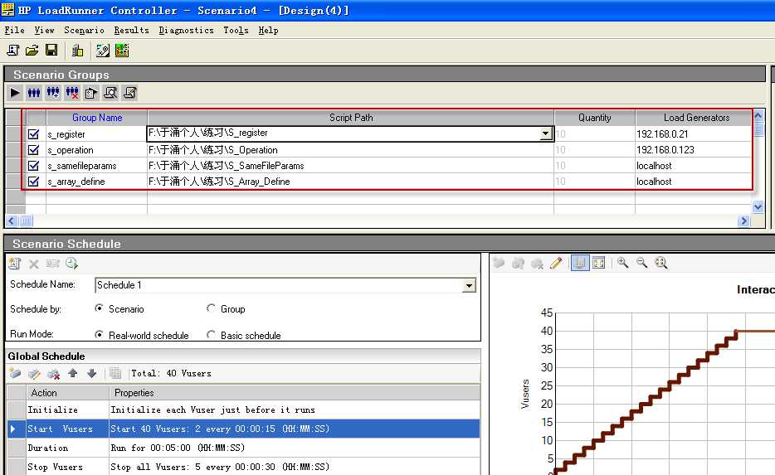
Task: Click the Virtual Users three-people icon
Action: [34, 93]
